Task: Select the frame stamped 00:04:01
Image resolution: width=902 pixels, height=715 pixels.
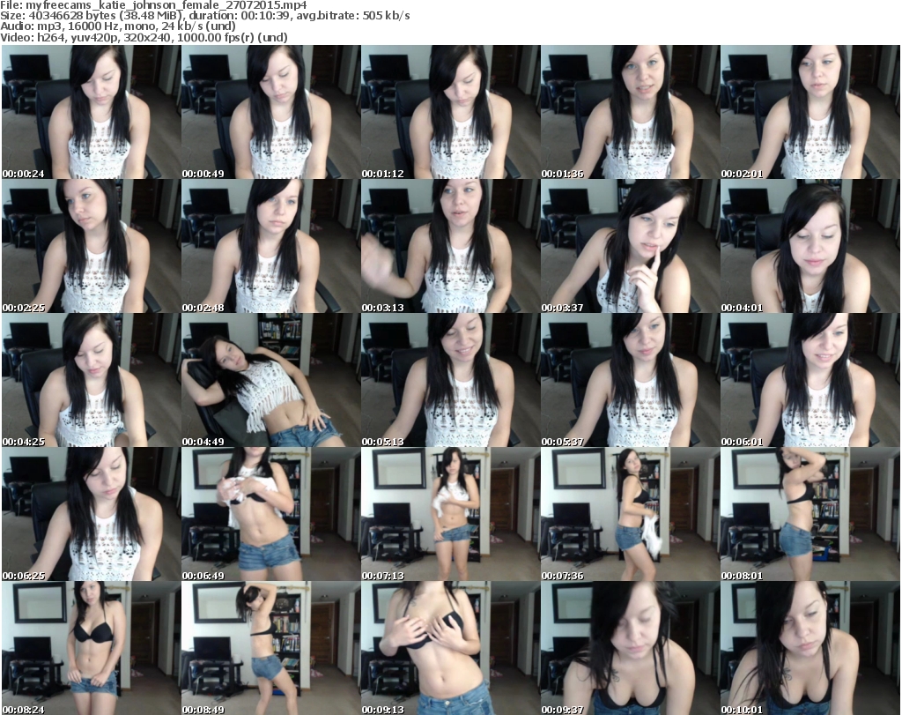Action: point(810,246)
